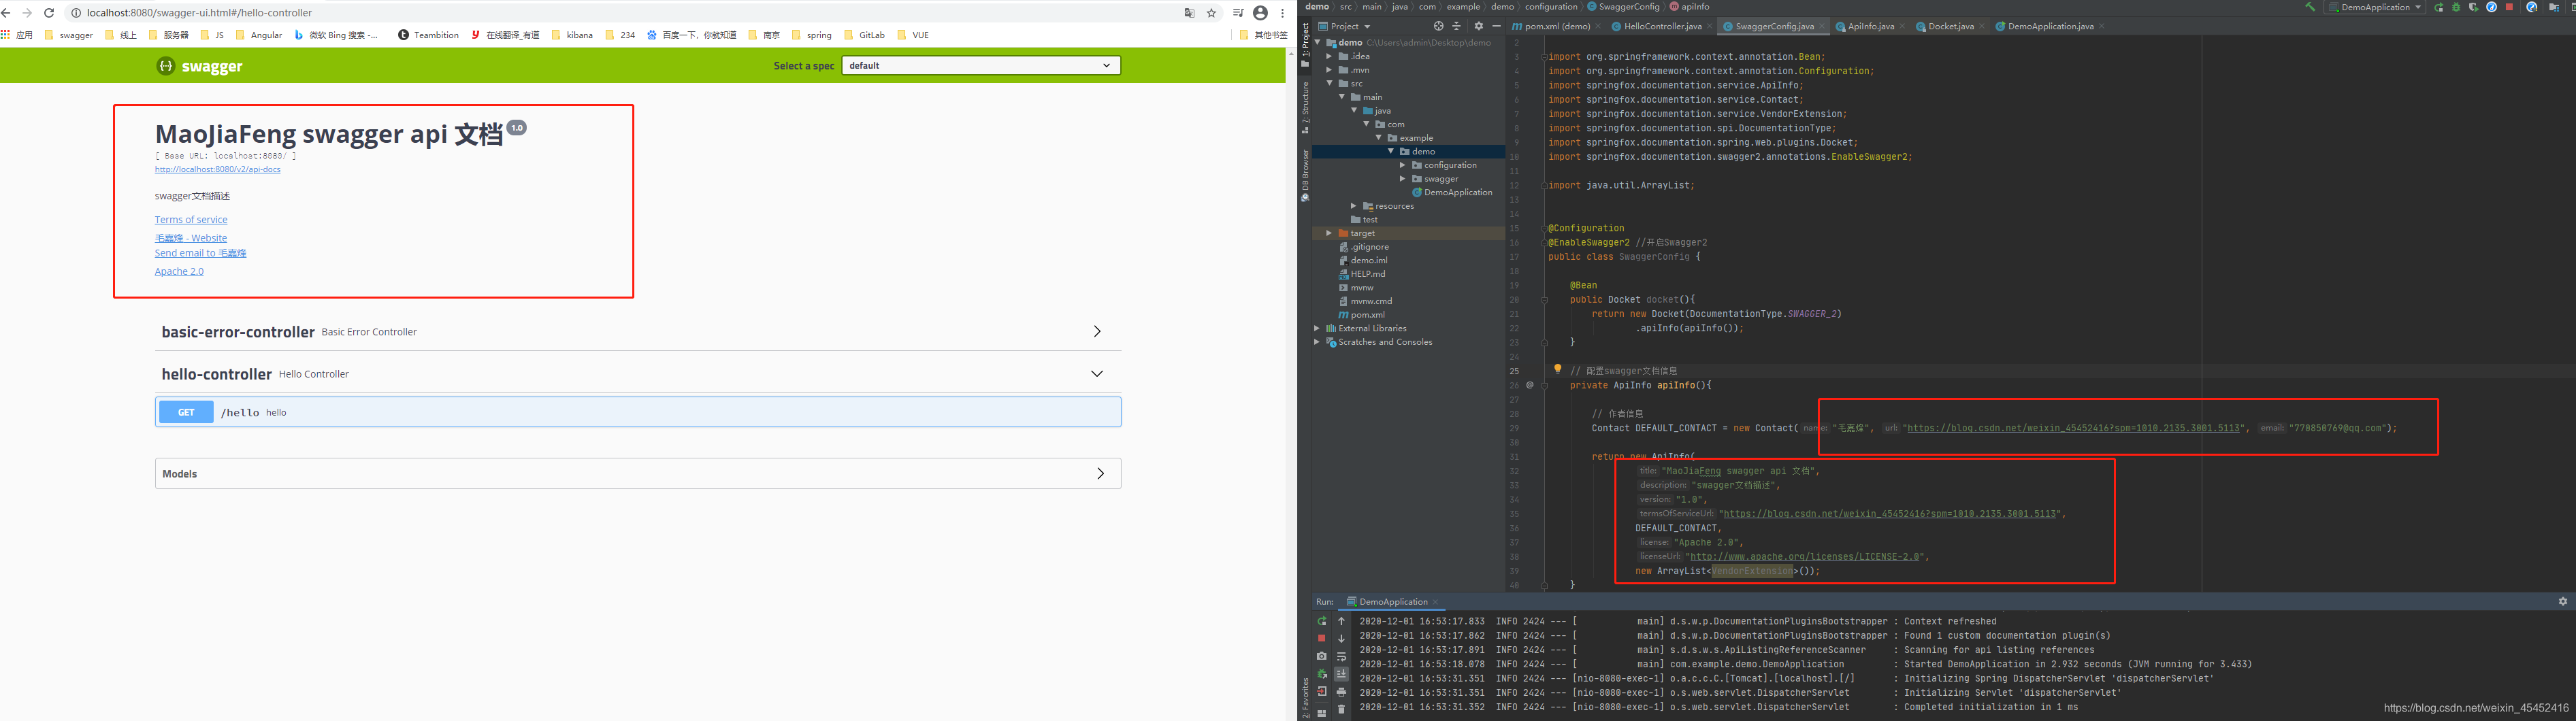Click the Send email to 毛嘉烽 link

(200, 253)
